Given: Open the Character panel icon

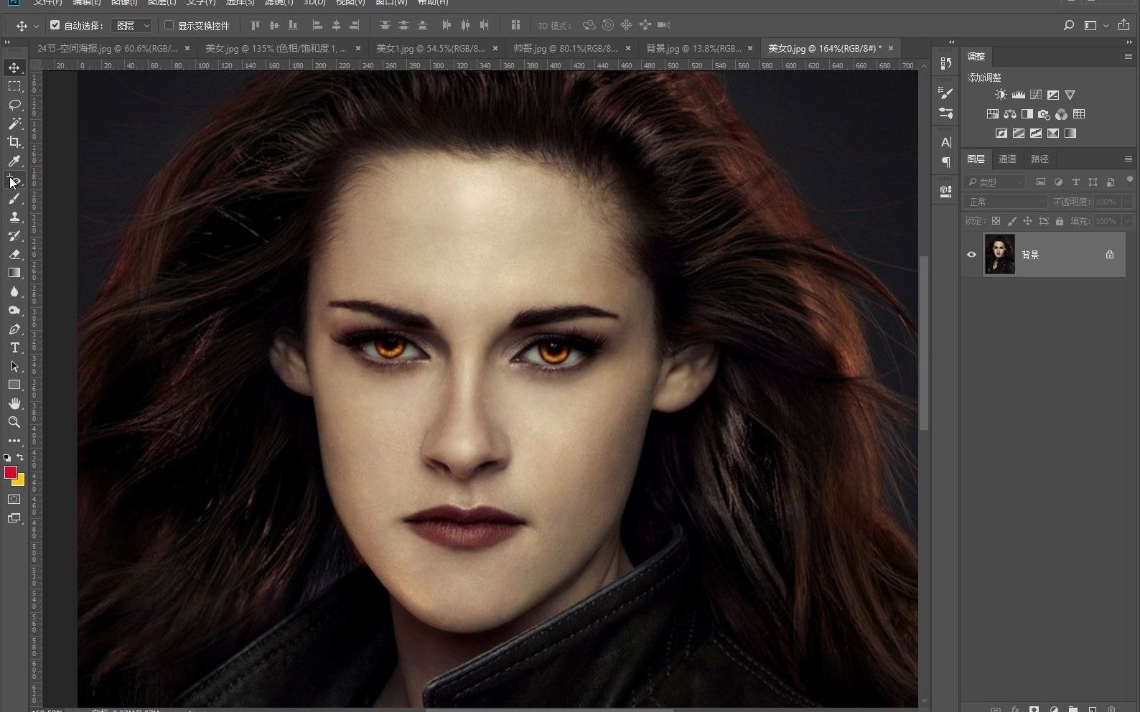Looking at the screenshot, I should pyautogui.click(x=946, y=142).
